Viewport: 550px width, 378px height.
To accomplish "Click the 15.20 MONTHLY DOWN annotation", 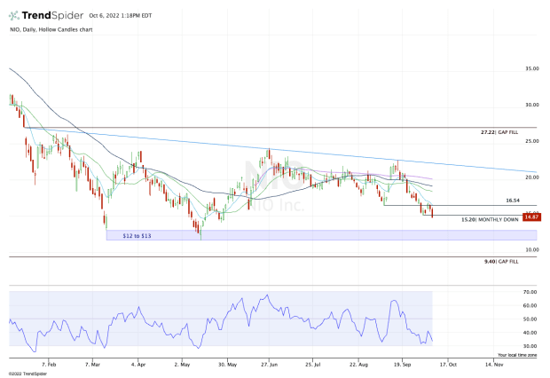I will point(490,218).
